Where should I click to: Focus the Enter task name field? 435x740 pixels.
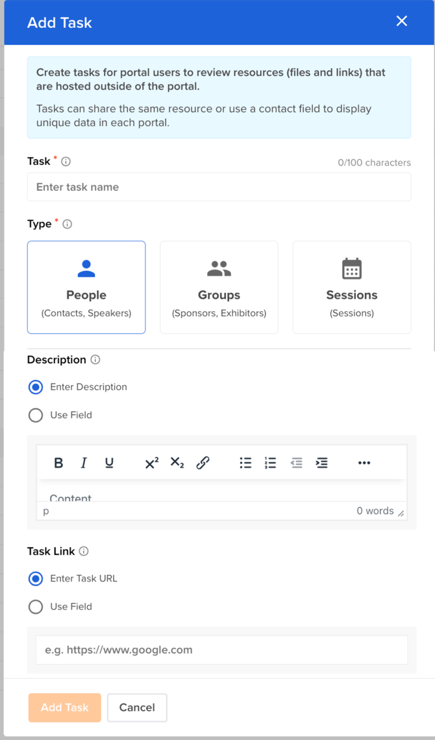coord(219,187)
